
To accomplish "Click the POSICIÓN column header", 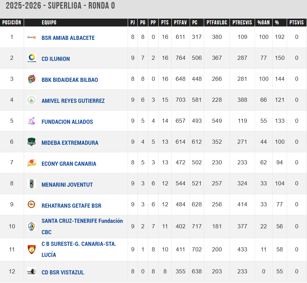I will (12, 23).
